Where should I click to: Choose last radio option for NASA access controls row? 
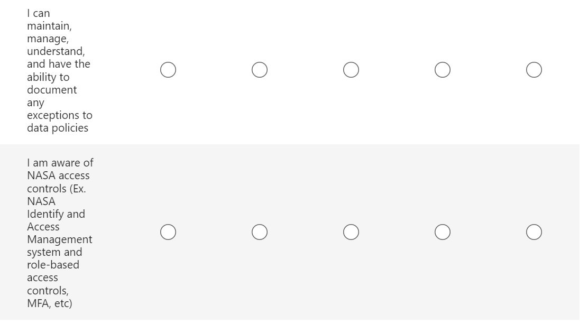click(534, 232)
